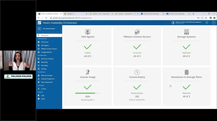The width and height of the screenshot is (217, 121).
Task: Click the VAO Agents monitor card icon
Action: point(88,32)
